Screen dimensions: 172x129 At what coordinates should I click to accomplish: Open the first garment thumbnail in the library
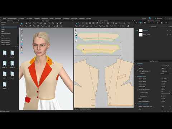5,53
